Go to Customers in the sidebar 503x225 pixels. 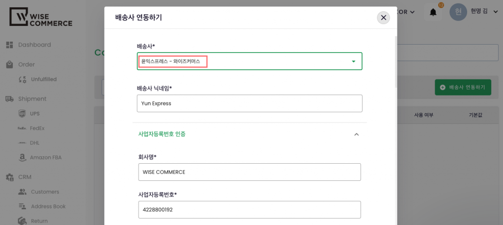tap(45, 192)
